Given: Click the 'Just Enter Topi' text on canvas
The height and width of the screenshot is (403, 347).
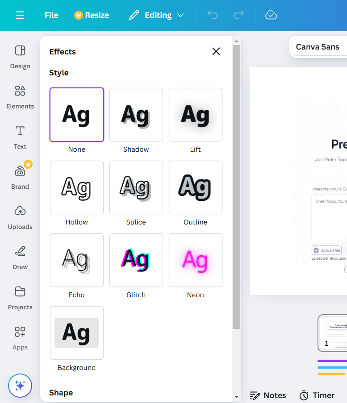Looking at the screenshot, I should (331, 160).
